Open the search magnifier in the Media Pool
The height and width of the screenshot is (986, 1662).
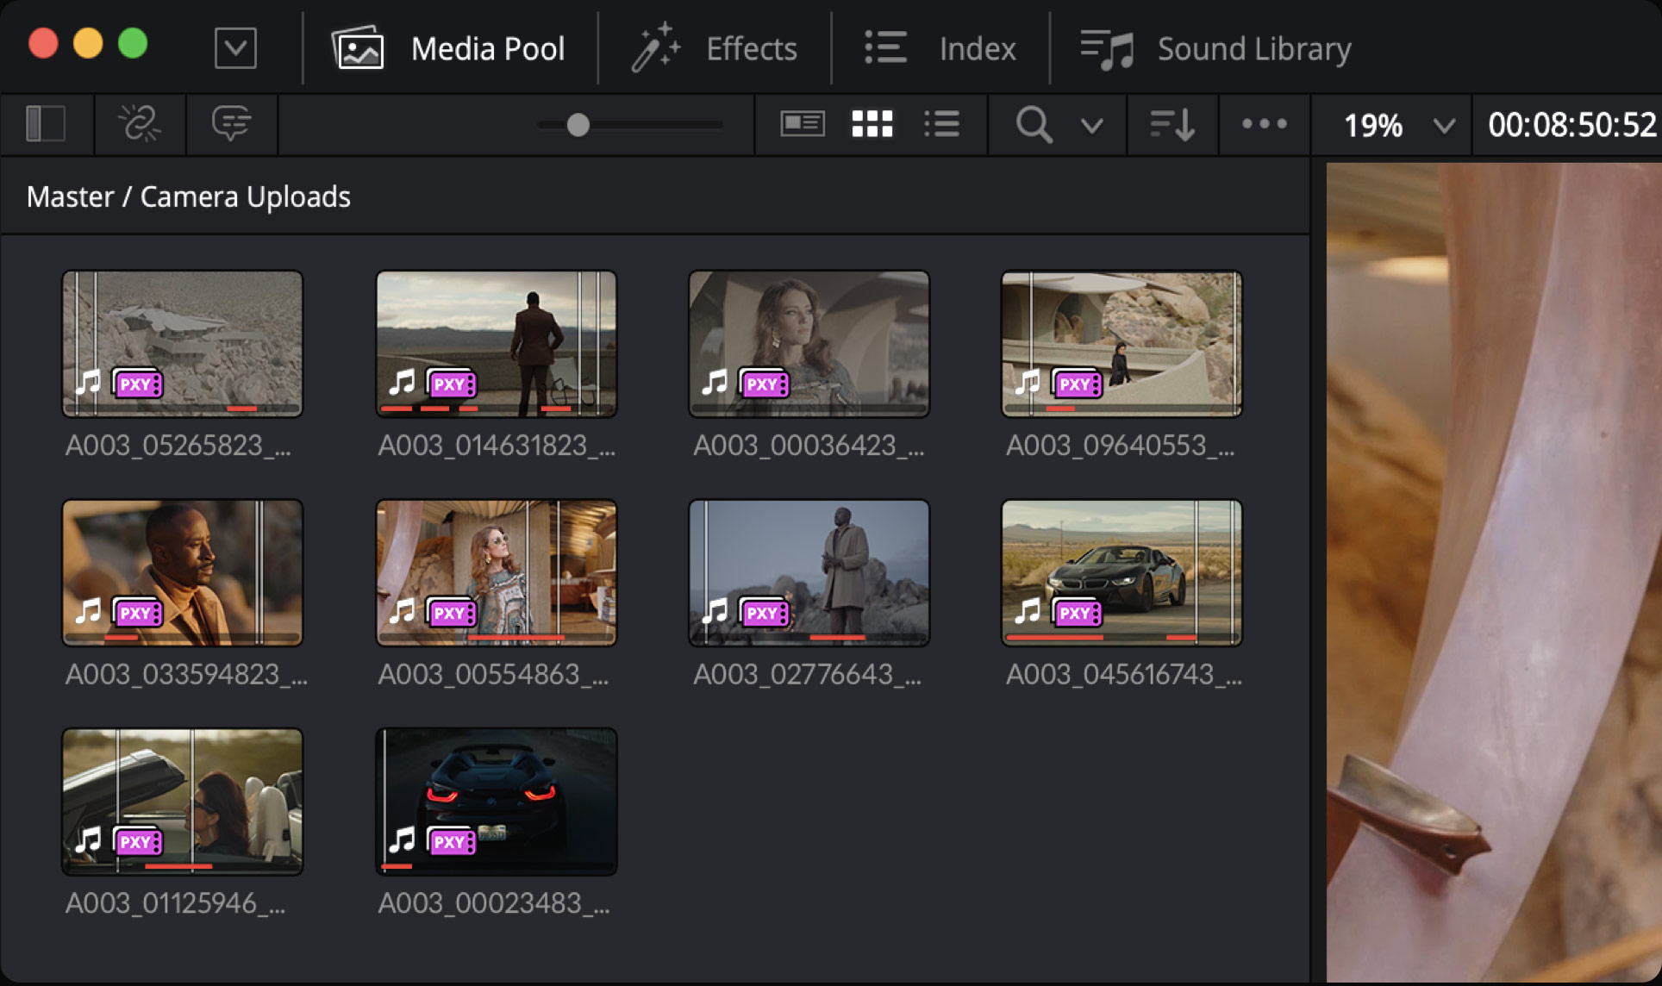pyautogui.click(x=1032, y=125)
